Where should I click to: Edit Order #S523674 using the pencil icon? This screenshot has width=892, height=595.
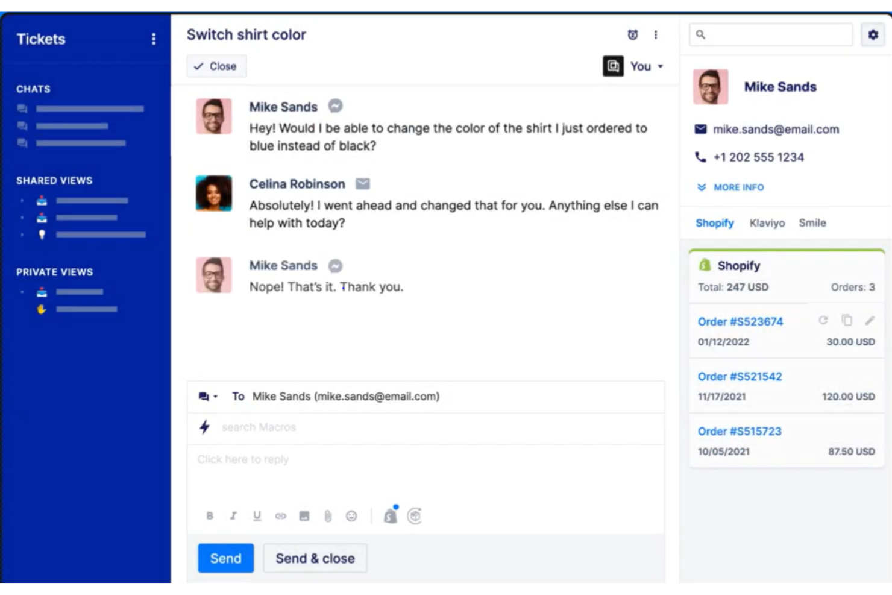coord(870,321)
